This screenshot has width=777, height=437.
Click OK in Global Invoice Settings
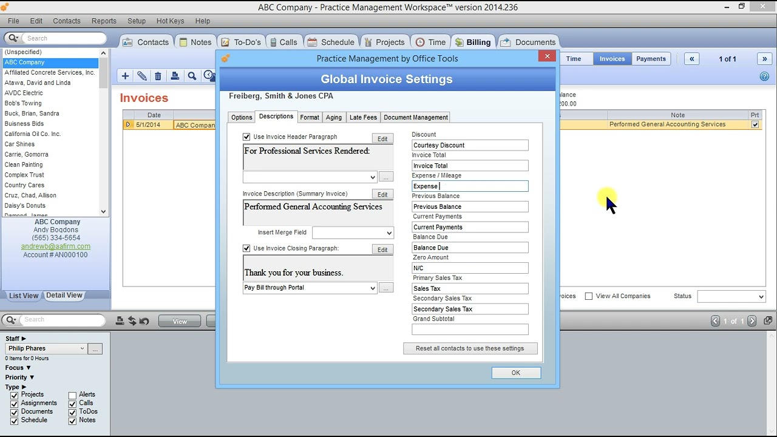[516, 373]
